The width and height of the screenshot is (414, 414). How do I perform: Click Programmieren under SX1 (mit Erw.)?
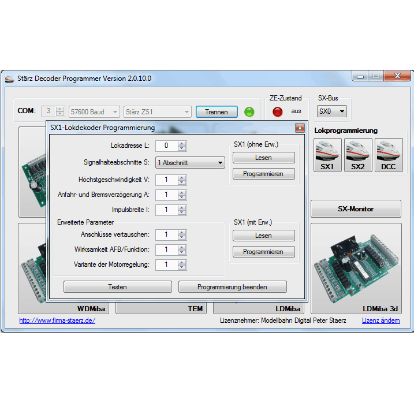tap(263, 252)
